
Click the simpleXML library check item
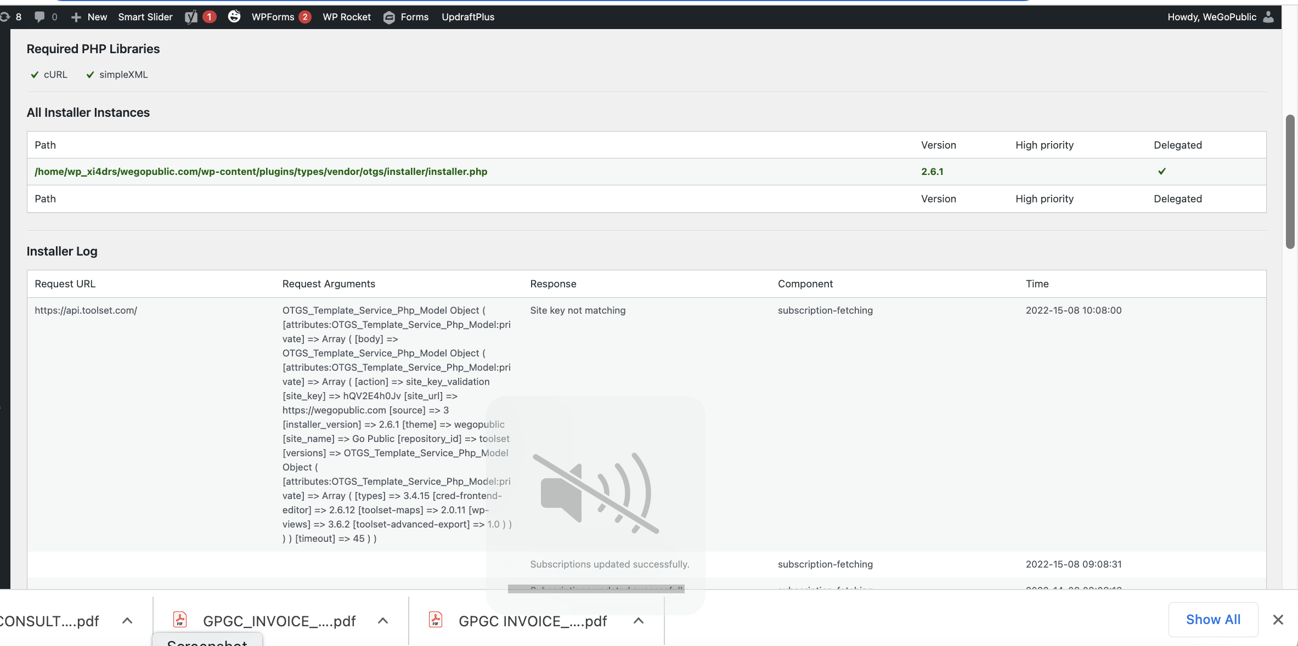(117, 75)
